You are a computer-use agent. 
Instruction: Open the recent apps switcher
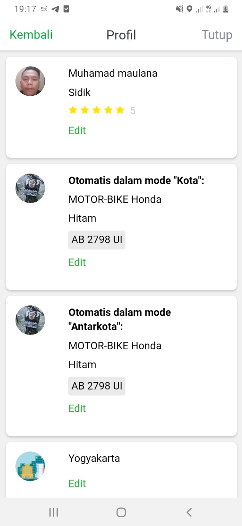(54, 512)
